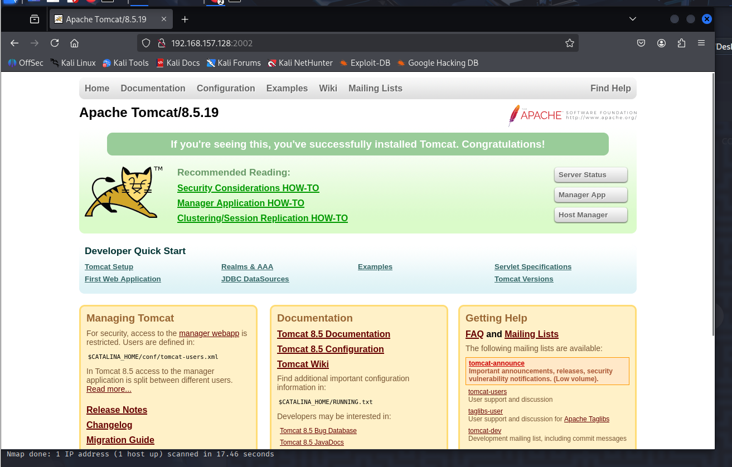Click the Manager App button

[591, 194]
